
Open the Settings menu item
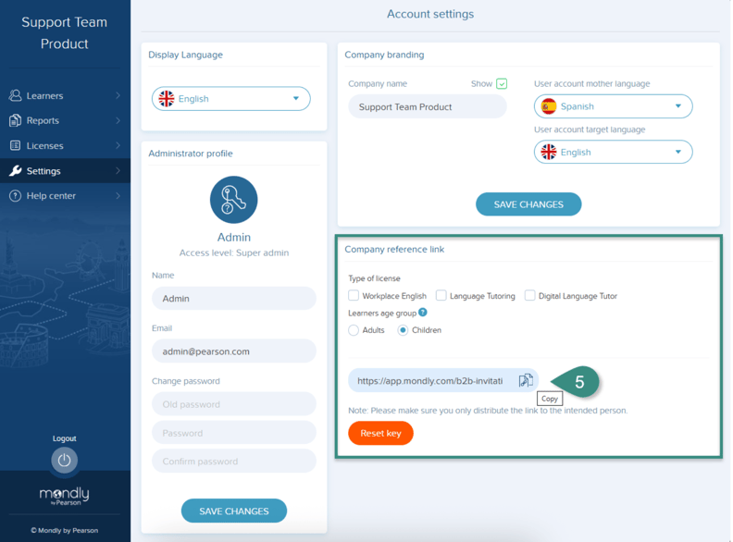click(x=43, y=171)
